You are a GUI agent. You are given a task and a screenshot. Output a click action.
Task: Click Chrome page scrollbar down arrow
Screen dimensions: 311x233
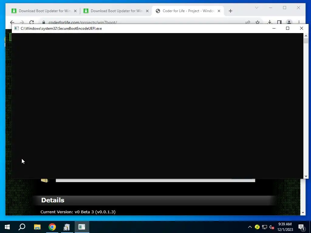(x=303, y=213)
